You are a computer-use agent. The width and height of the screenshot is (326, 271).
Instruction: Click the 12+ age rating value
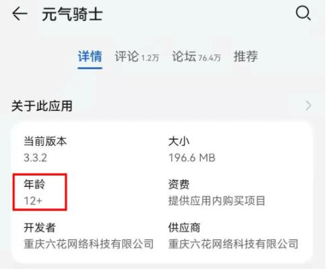[x=33, y=201]
